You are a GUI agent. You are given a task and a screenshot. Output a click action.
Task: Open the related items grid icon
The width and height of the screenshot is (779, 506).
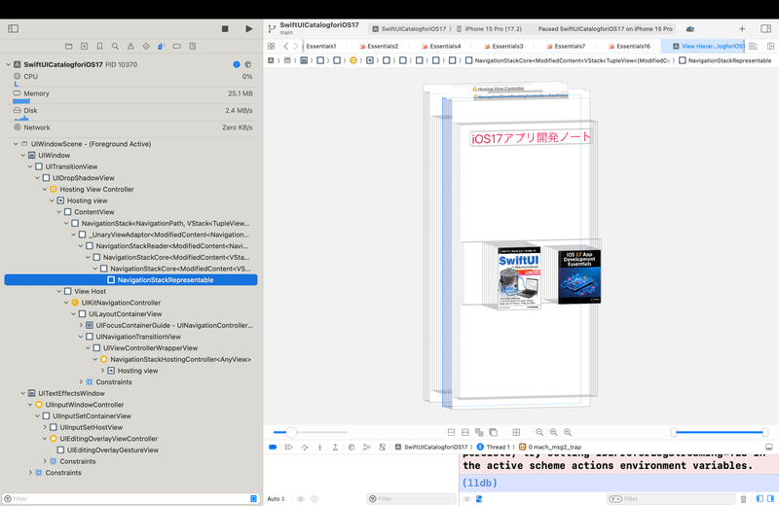(271, 46)
